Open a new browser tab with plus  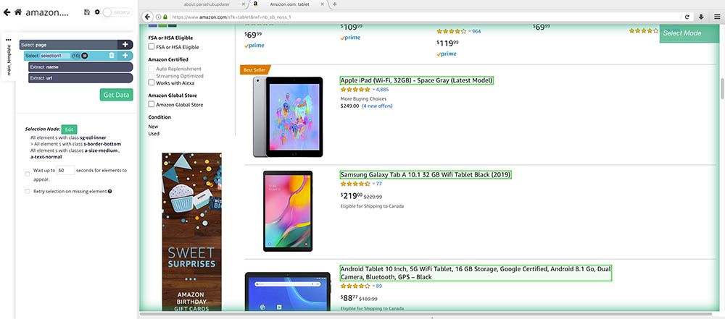coord(335,4)
